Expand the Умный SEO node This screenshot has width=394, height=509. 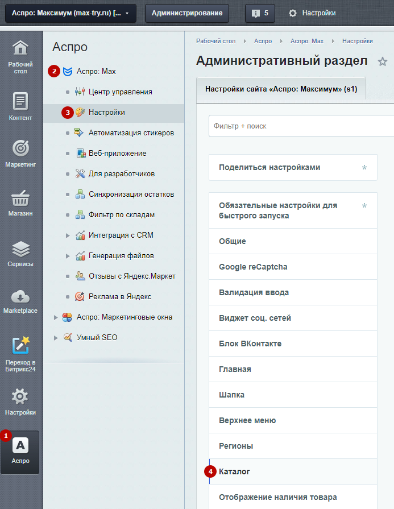click(x=56, y=338)
